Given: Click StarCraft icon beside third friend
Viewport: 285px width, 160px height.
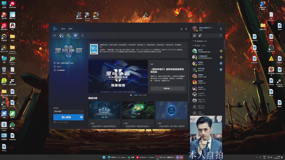Looking at the screenshot, I should pyautogui.click(x=221, y=63).
